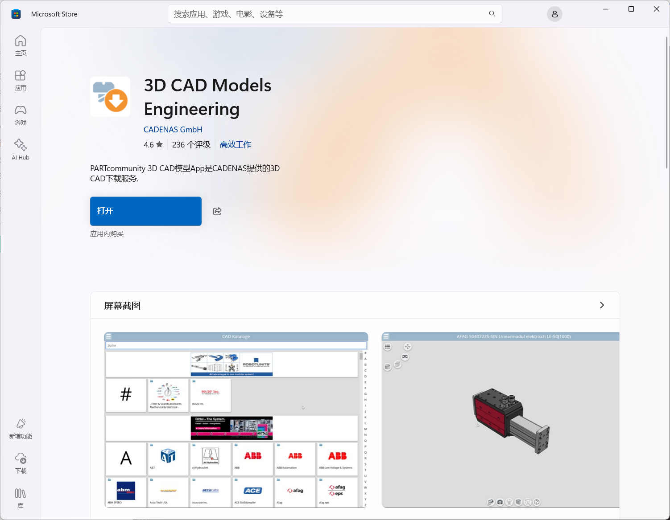Open the CADENAS GmbH publisher link
Viewport: 670px width, 520px height.
click(x=173, y=130)
